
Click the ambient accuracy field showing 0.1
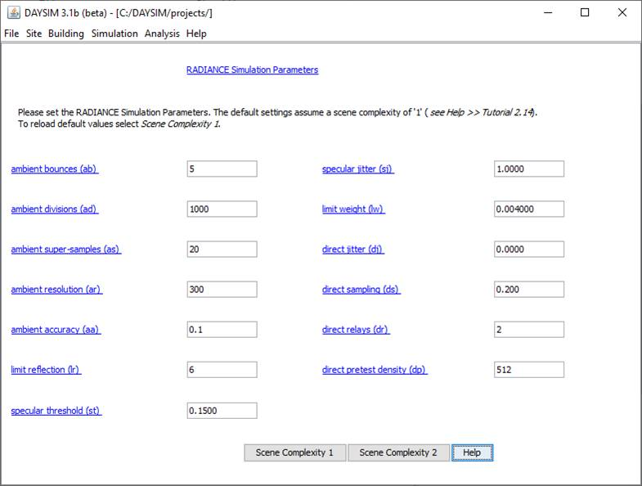click(222, 330)
